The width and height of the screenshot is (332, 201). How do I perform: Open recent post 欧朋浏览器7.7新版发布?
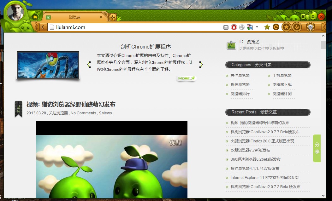coord(250,150)
